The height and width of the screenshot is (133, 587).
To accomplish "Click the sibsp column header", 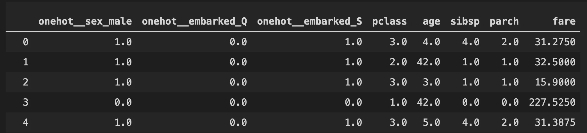I will (x=465, y=21).
